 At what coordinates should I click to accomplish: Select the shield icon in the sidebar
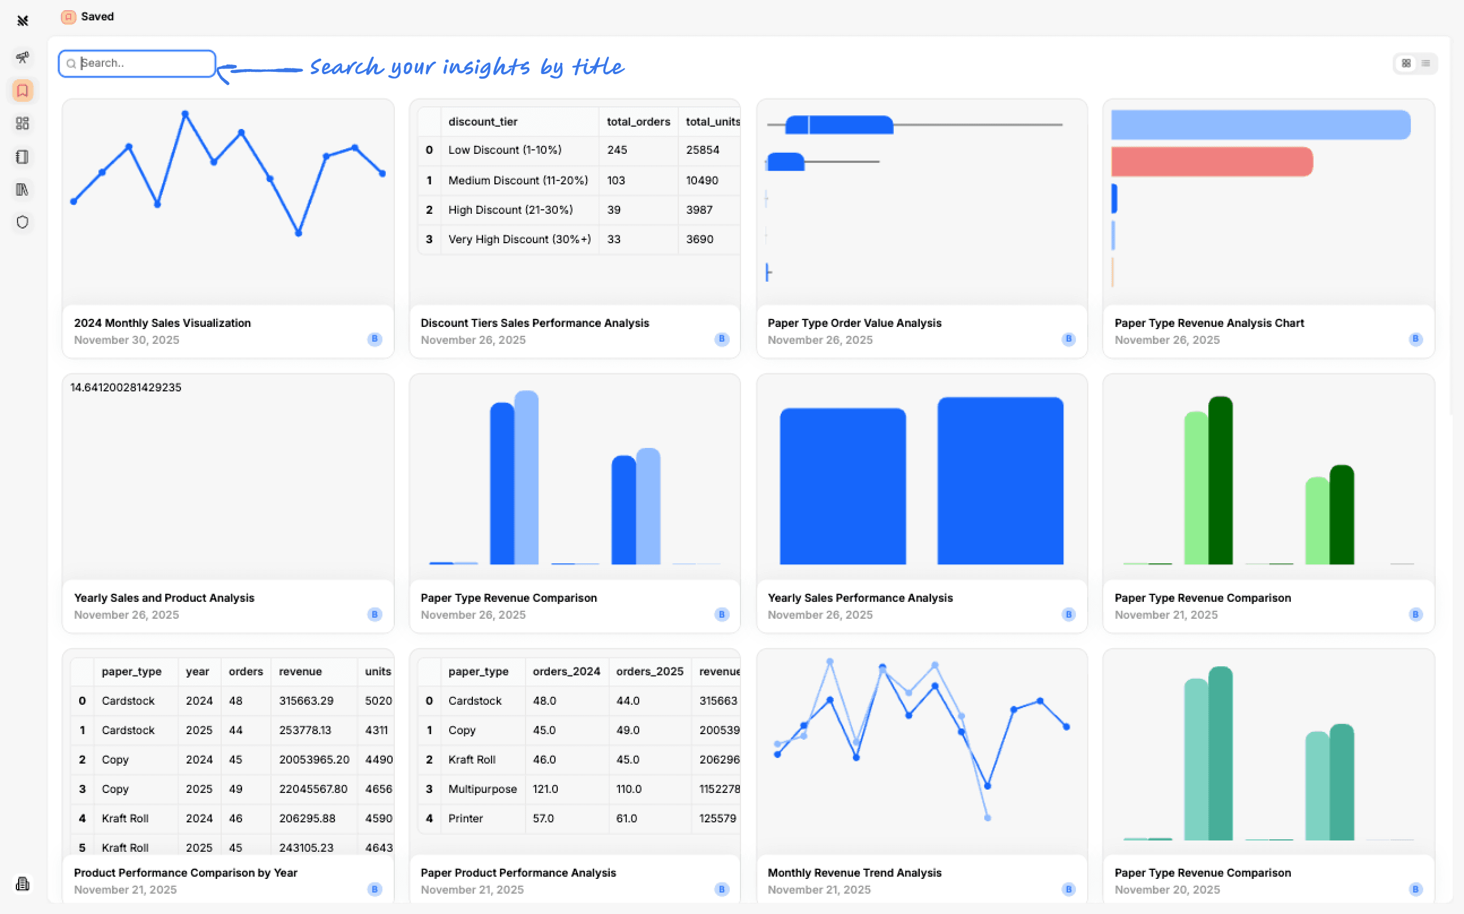click(x=23, y=222)
